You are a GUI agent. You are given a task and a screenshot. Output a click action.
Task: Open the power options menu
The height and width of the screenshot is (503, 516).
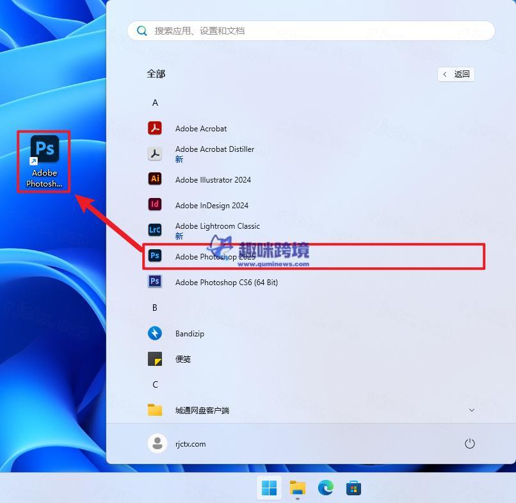(469, 443)
